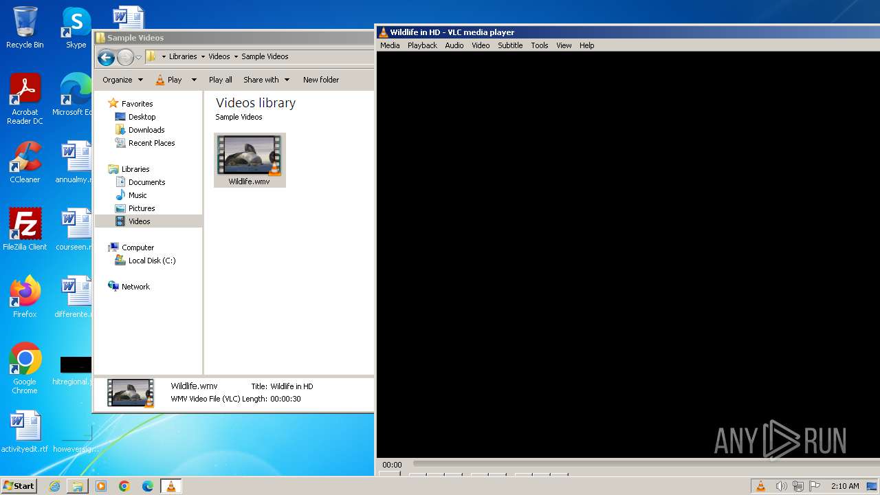Open the annualmy Word document icon
The width and height of the screenshot is (880, 495).
[x=74, y=162]
